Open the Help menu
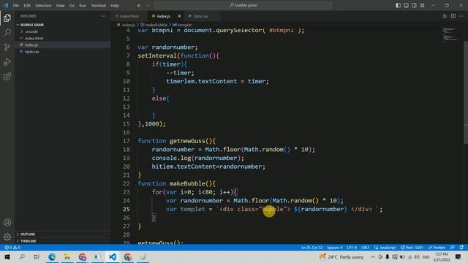This screenshot has height=263, width=468. pos(115,5)
